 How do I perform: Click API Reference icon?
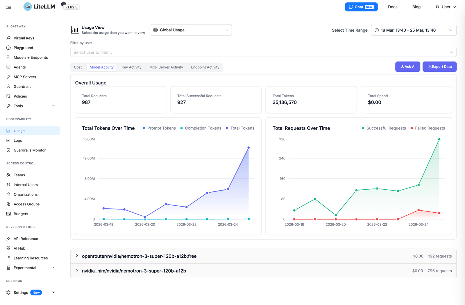pos(8,238)
